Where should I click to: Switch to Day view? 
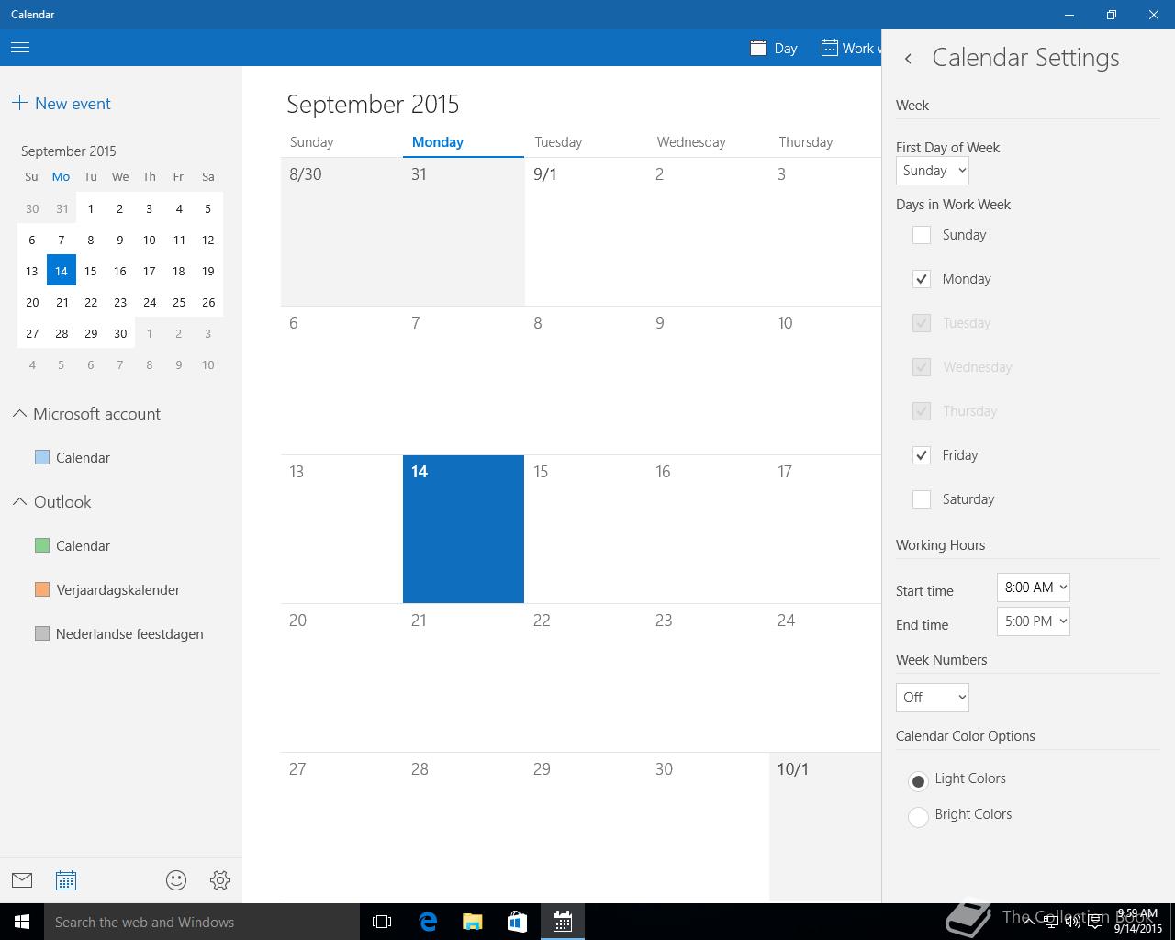774,48
